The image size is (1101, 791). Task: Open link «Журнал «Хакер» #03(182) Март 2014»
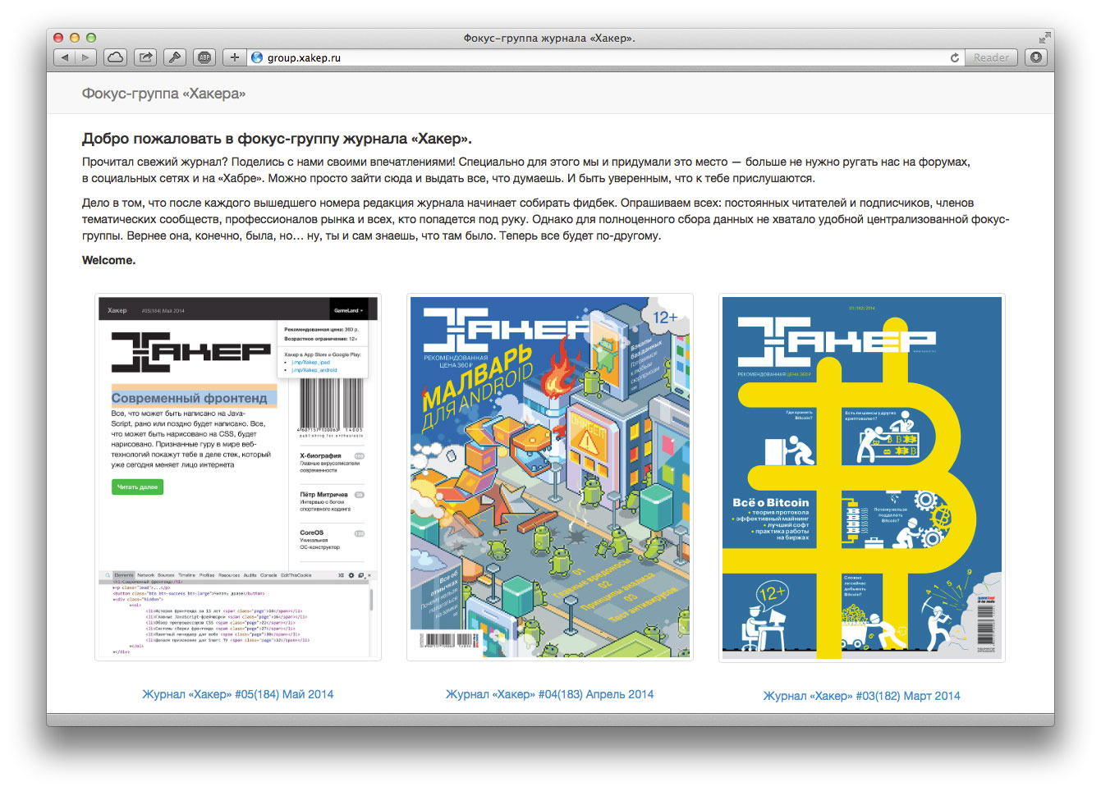tap(862, 696)
